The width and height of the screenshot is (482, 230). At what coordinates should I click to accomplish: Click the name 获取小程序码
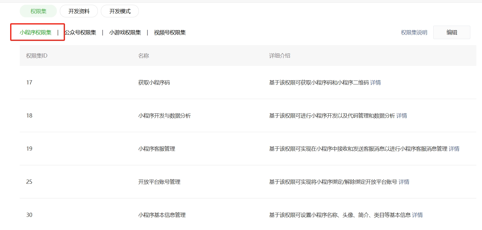pos(154,83)
